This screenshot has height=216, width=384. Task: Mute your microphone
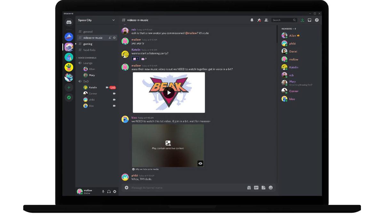point(103,191)
